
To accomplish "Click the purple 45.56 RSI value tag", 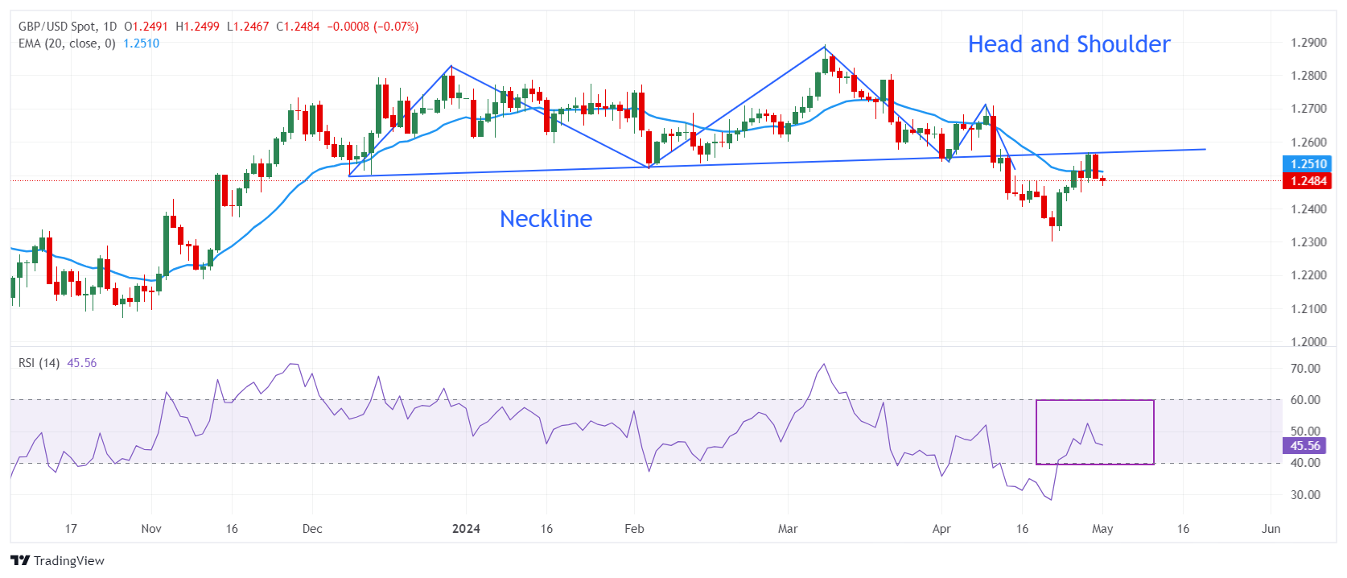I will pos(1304,446).
